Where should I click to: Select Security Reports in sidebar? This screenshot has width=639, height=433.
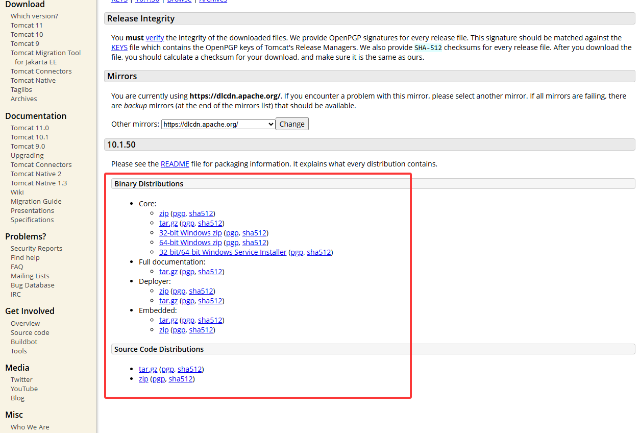click(x=36, y=249)
